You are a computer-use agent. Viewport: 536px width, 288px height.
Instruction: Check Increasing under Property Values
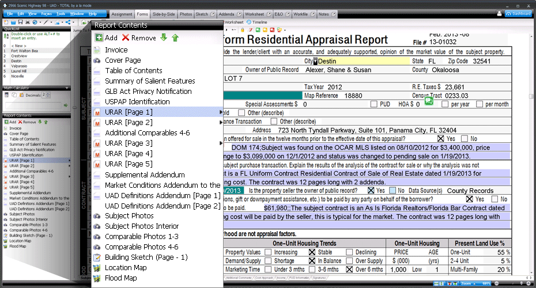point(268,252)
